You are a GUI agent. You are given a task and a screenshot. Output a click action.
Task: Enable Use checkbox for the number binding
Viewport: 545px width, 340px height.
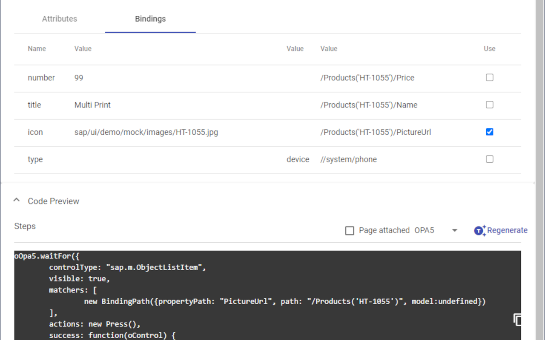489,77
